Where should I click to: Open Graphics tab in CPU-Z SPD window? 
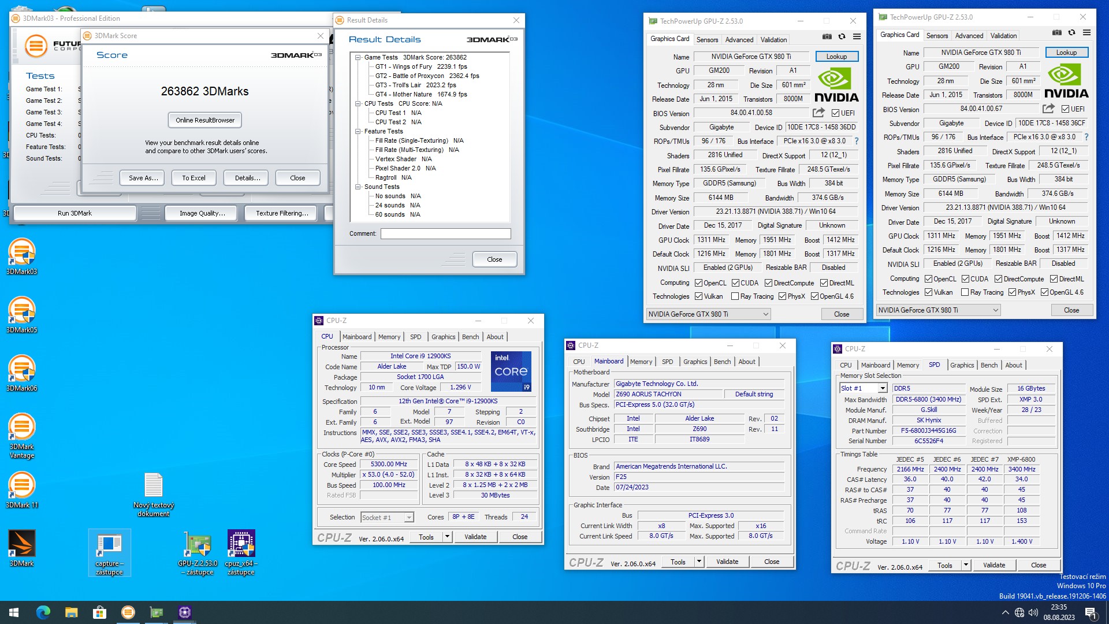(962, 365)
